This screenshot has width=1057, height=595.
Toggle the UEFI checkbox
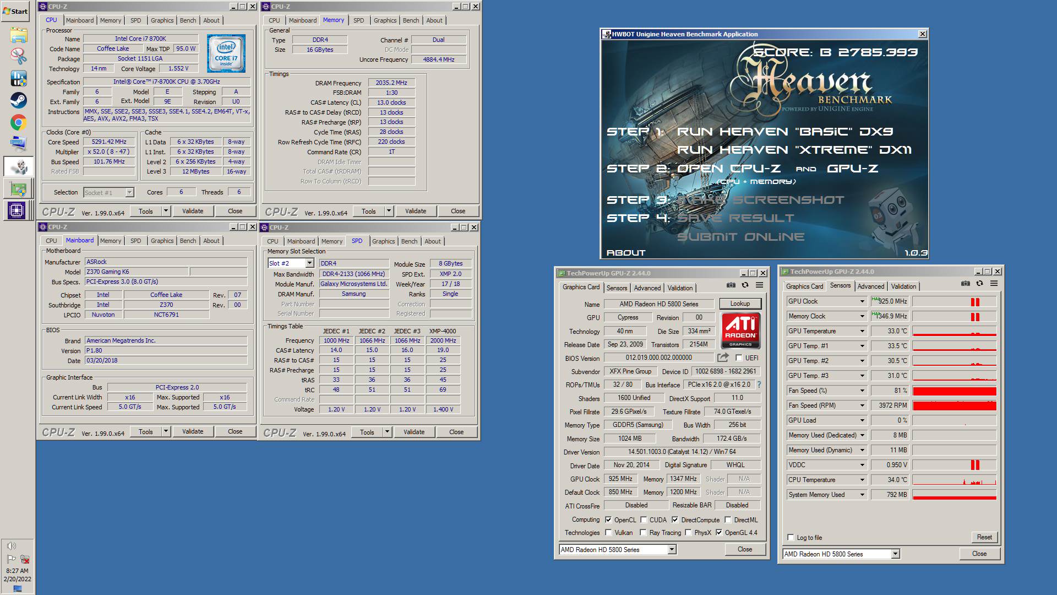(x=739, y=358)
